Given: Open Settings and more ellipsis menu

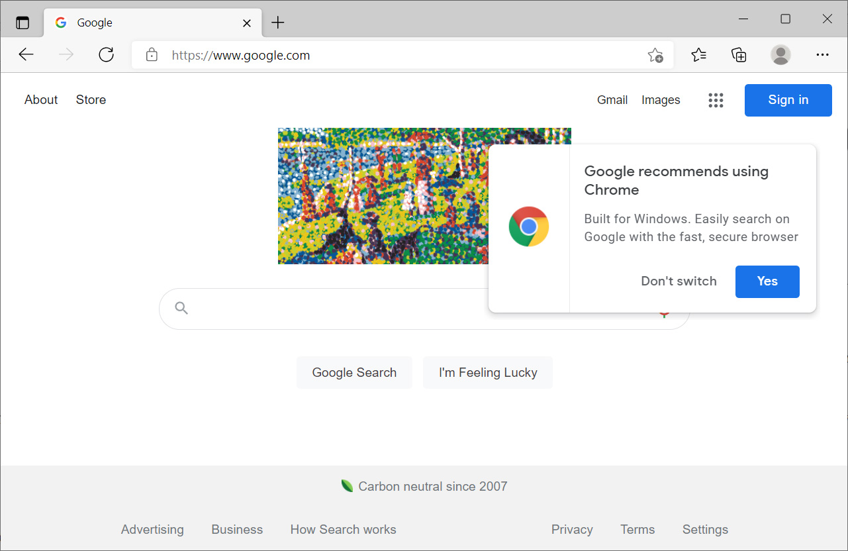Looking at the screenshot, I should click(x=822, y=55).
